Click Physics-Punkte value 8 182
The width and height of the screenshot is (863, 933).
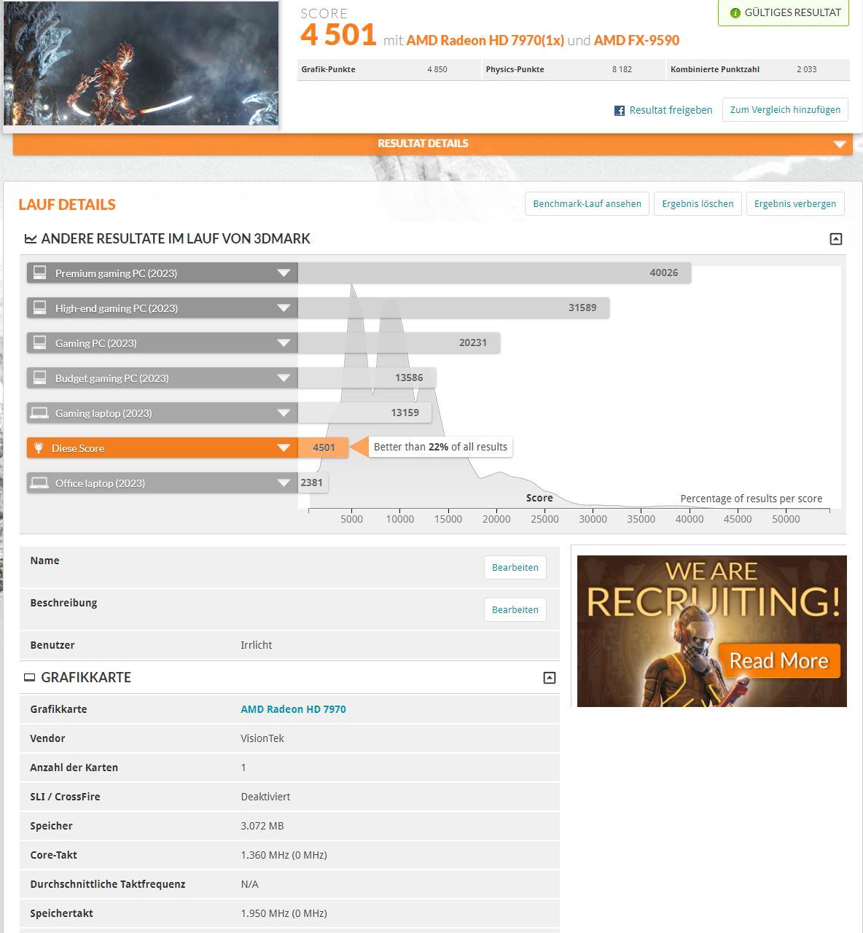click(622, 70)
